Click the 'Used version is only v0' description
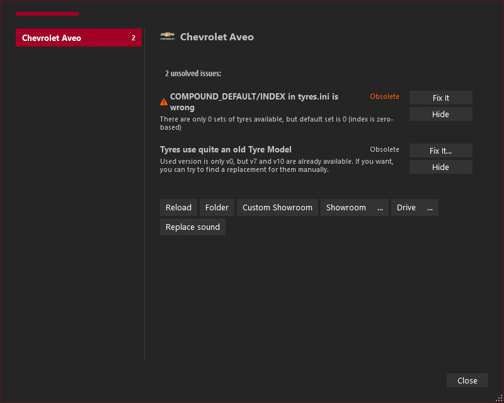The image size is (504, 403). click(x=277, y=165)
